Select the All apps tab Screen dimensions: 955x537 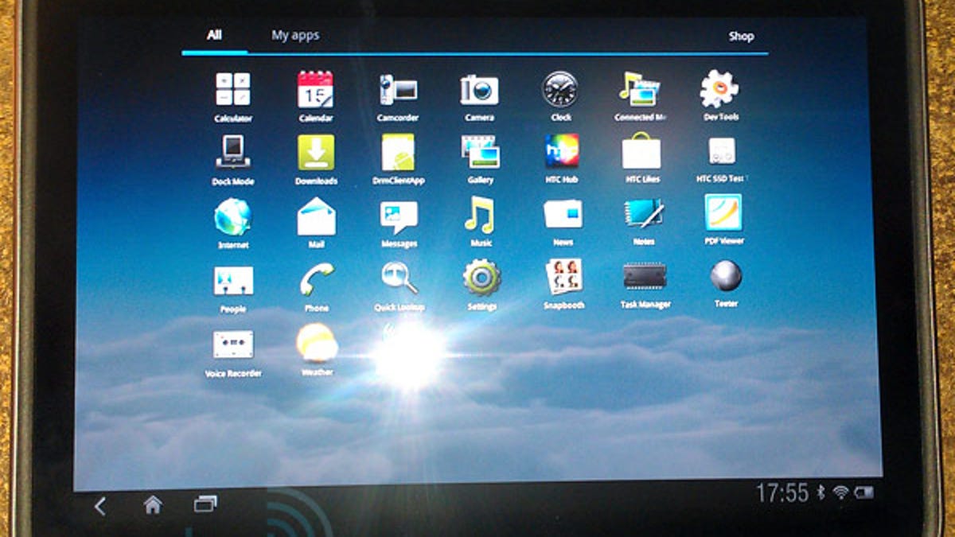coord(214,36)
